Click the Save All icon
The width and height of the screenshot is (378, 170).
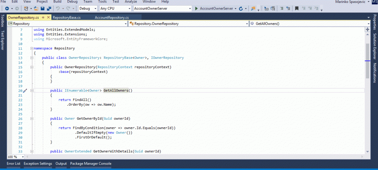click(49, 8)
